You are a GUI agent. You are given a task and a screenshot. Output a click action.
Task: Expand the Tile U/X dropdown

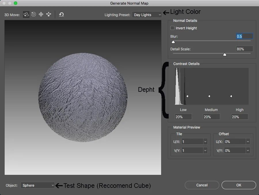pos(205,142)
